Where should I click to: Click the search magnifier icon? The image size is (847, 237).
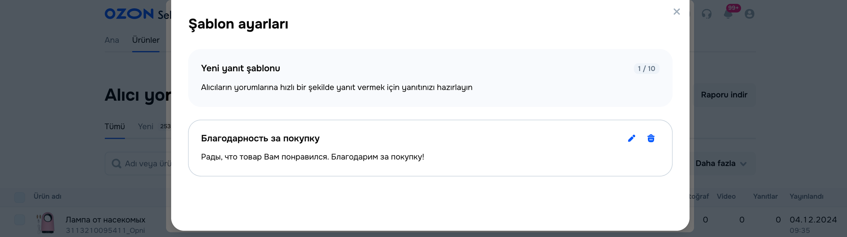(x=116, y=163)
